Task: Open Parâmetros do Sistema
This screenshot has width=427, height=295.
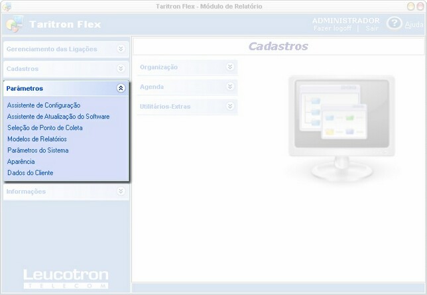Action: pyautogui.click(x=38, y=150)
